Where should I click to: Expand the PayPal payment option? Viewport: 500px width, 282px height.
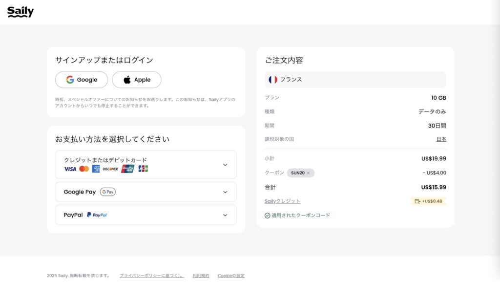(x=225, y=215)
